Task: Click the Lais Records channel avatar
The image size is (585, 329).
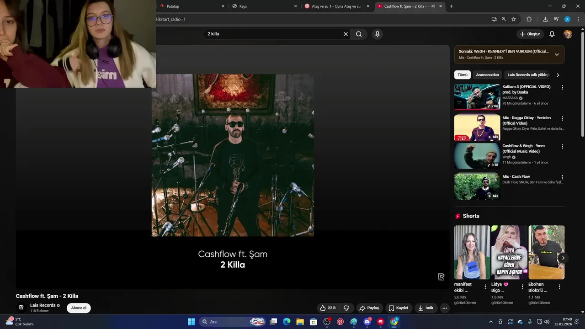Action: coord(21,308)
